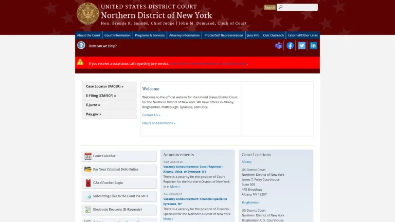Open E-Filing (CM/ECF) link
This screenshot has width=395, height=222.
pos(101,96)
